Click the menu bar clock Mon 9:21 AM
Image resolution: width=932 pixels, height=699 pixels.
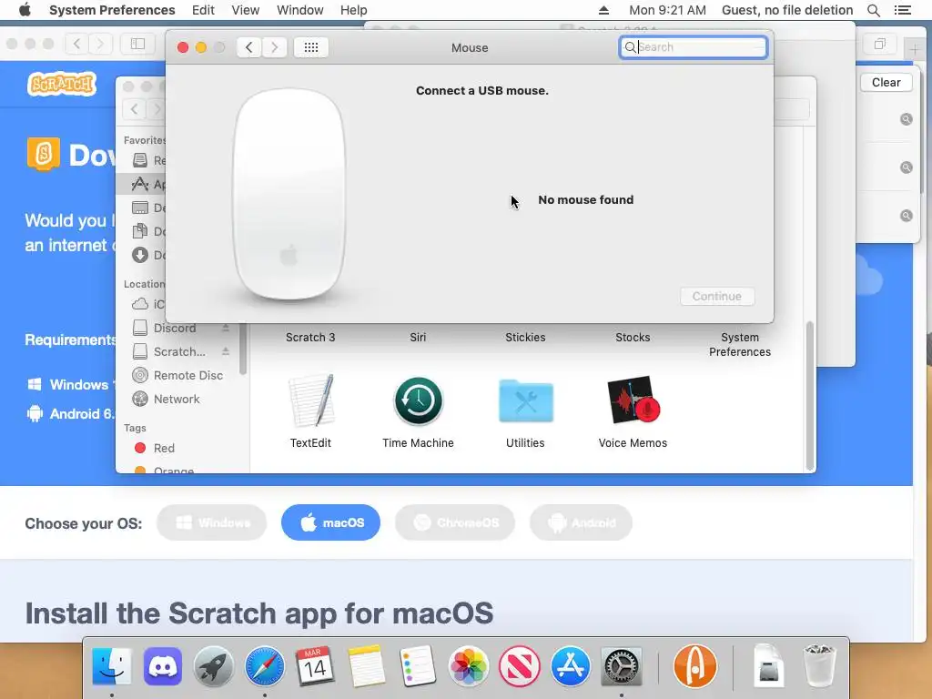point(667,10)
